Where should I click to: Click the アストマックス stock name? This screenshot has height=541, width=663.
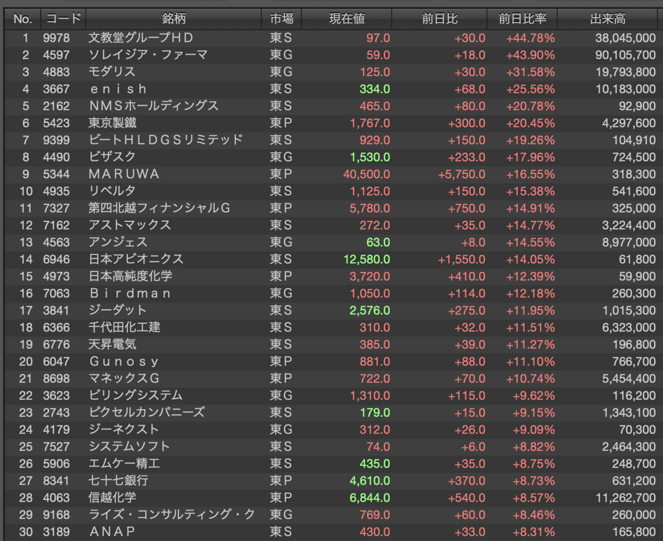tap(130, 225)
